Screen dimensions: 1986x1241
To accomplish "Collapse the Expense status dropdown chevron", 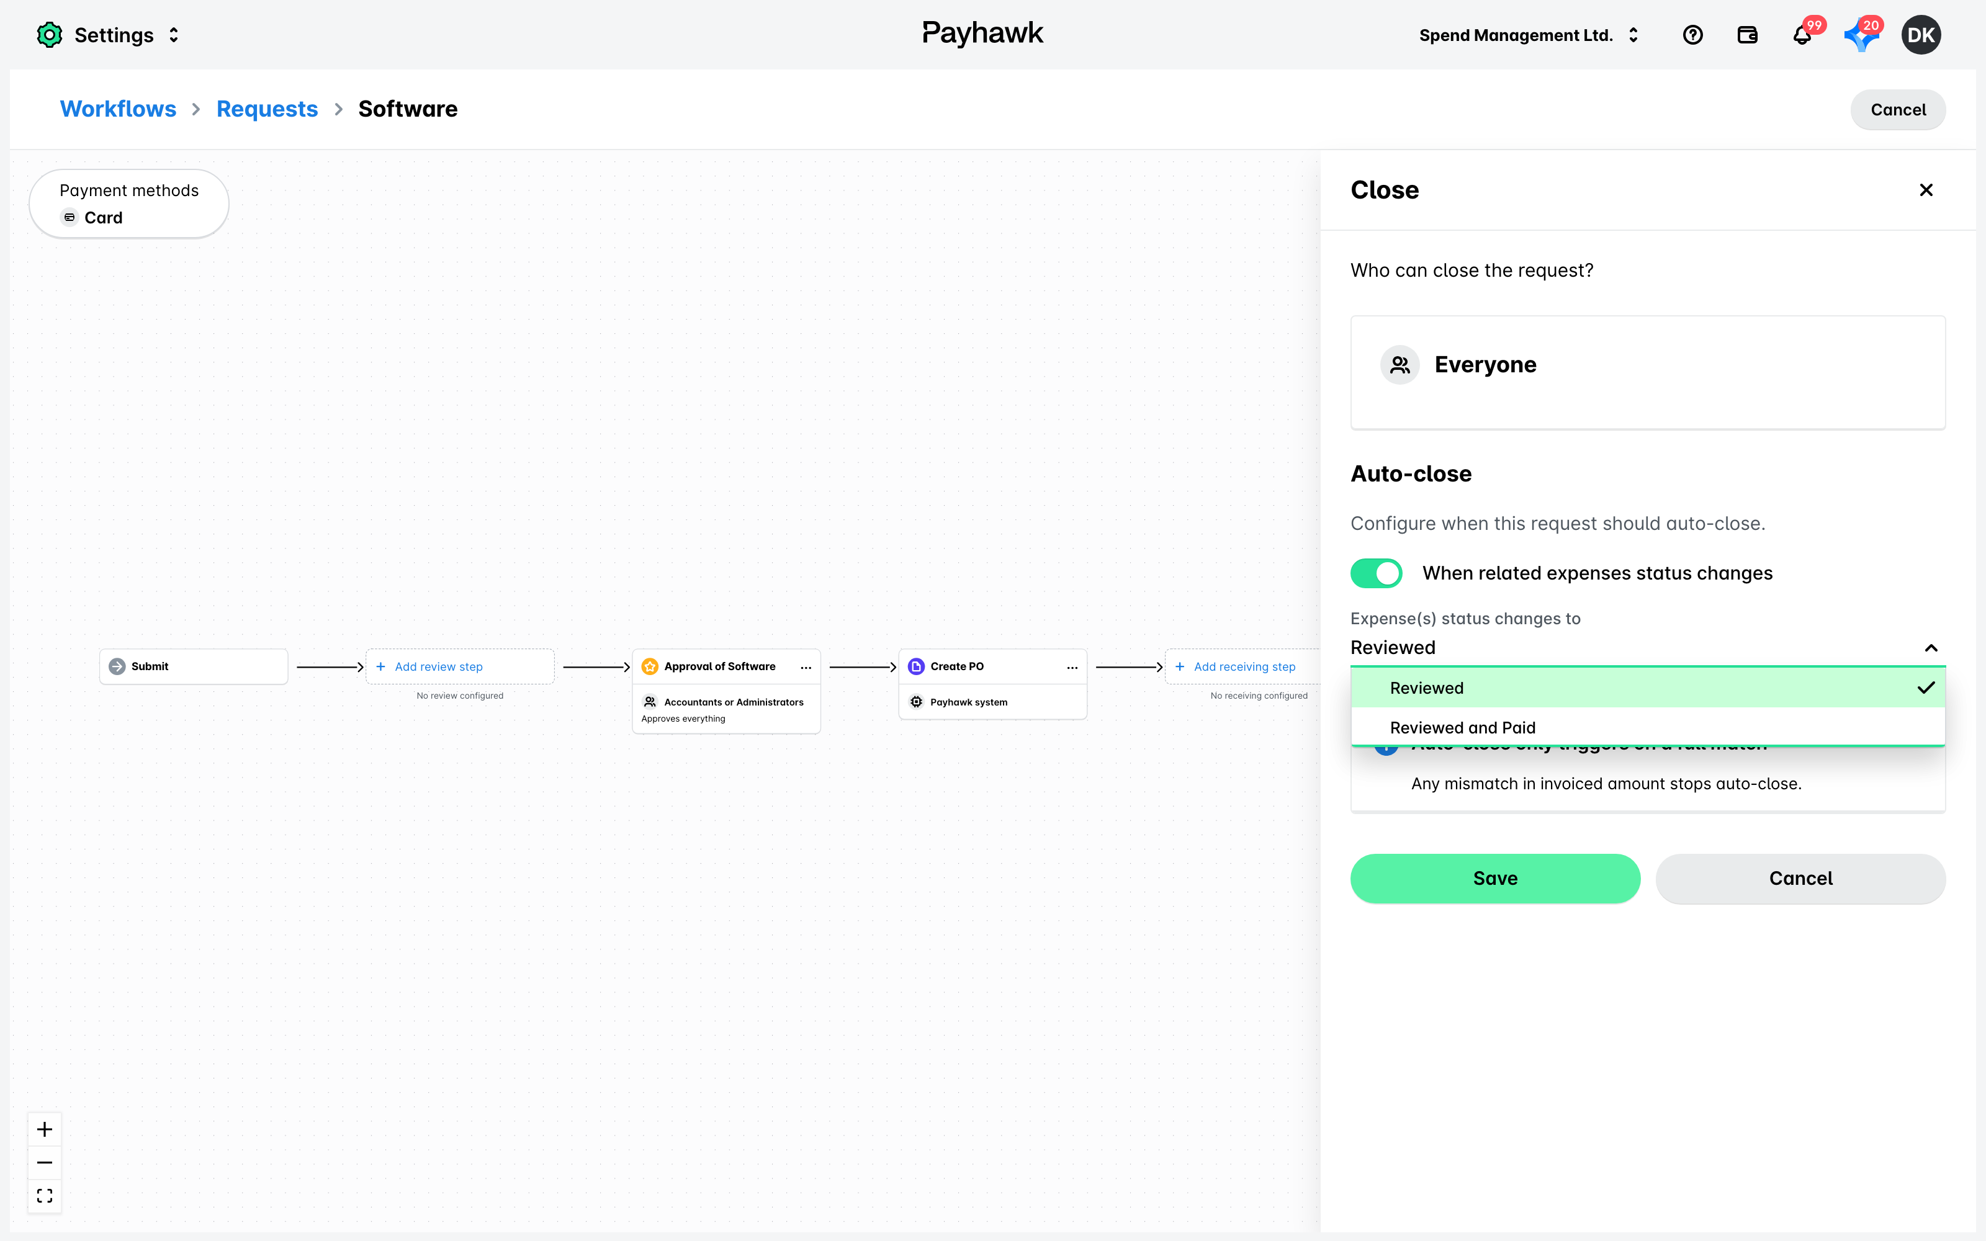I will click(1931, 648).
